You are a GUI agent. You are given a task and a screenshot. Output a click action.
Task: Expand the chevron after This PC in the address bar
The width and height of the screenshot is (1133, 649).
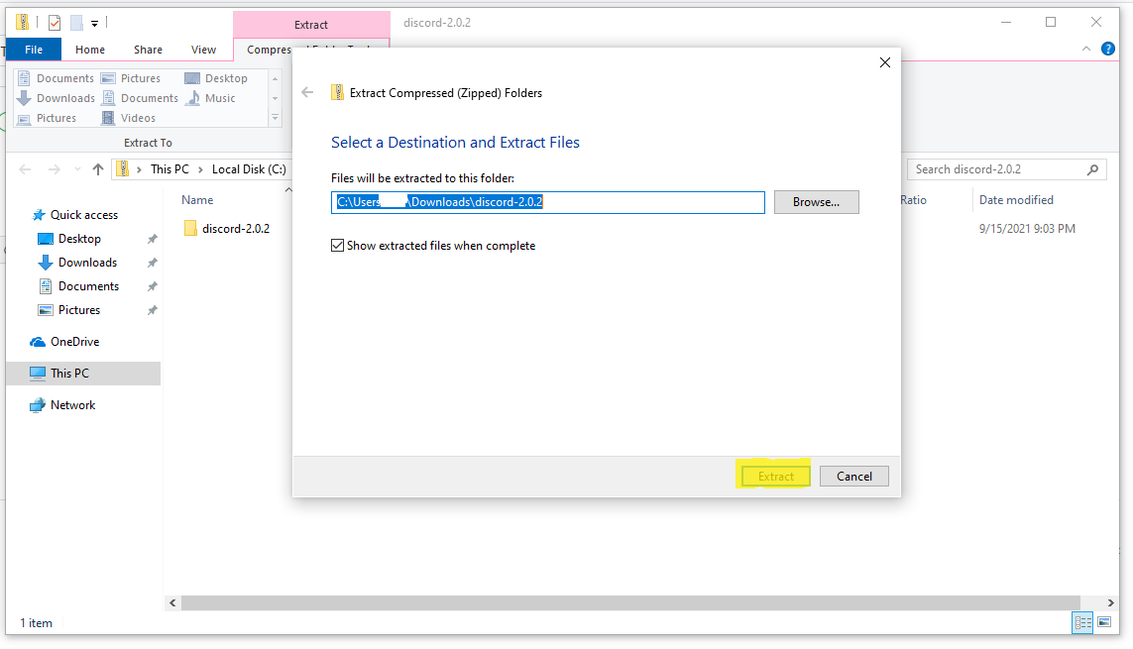200,169
